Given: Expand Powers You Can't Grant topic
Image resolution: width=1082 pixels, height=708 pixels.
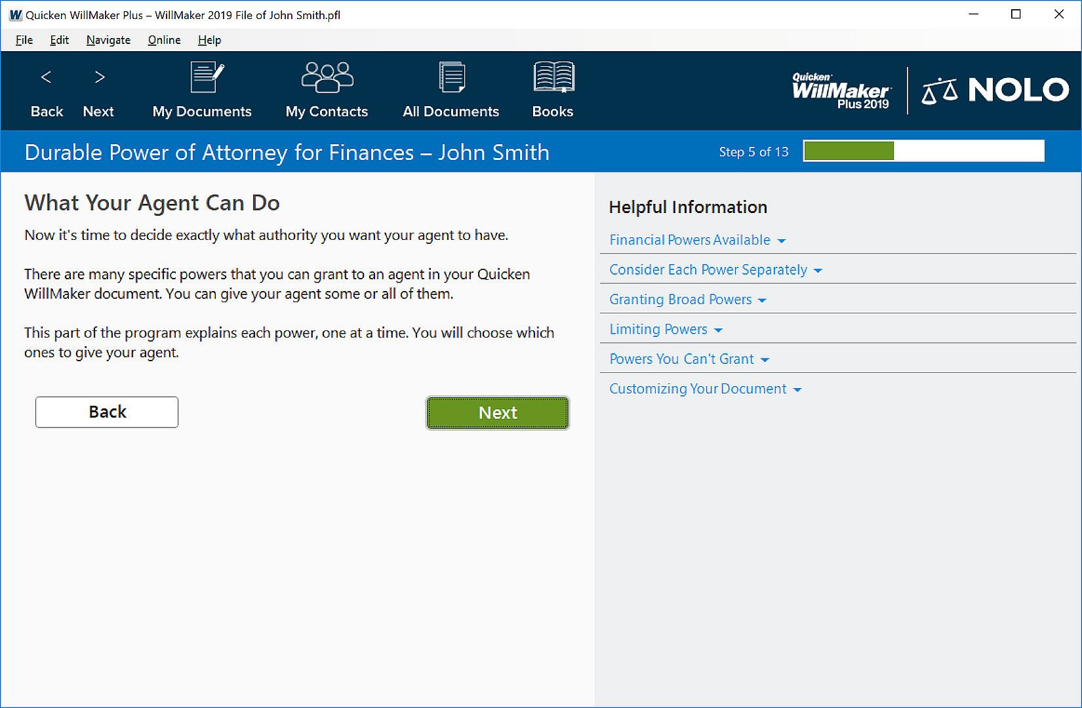Looking at the screenshot, I should [689, 359].
